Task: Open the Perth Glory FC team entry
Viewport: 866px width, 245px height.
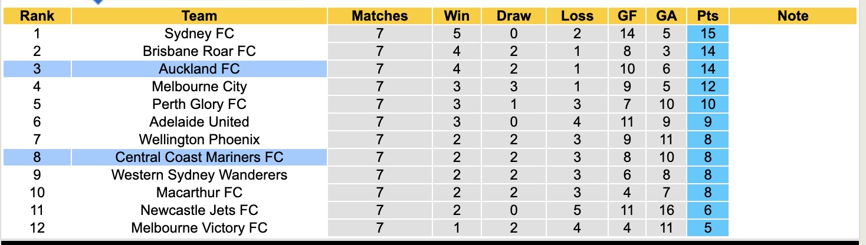Action: (199, 104)
